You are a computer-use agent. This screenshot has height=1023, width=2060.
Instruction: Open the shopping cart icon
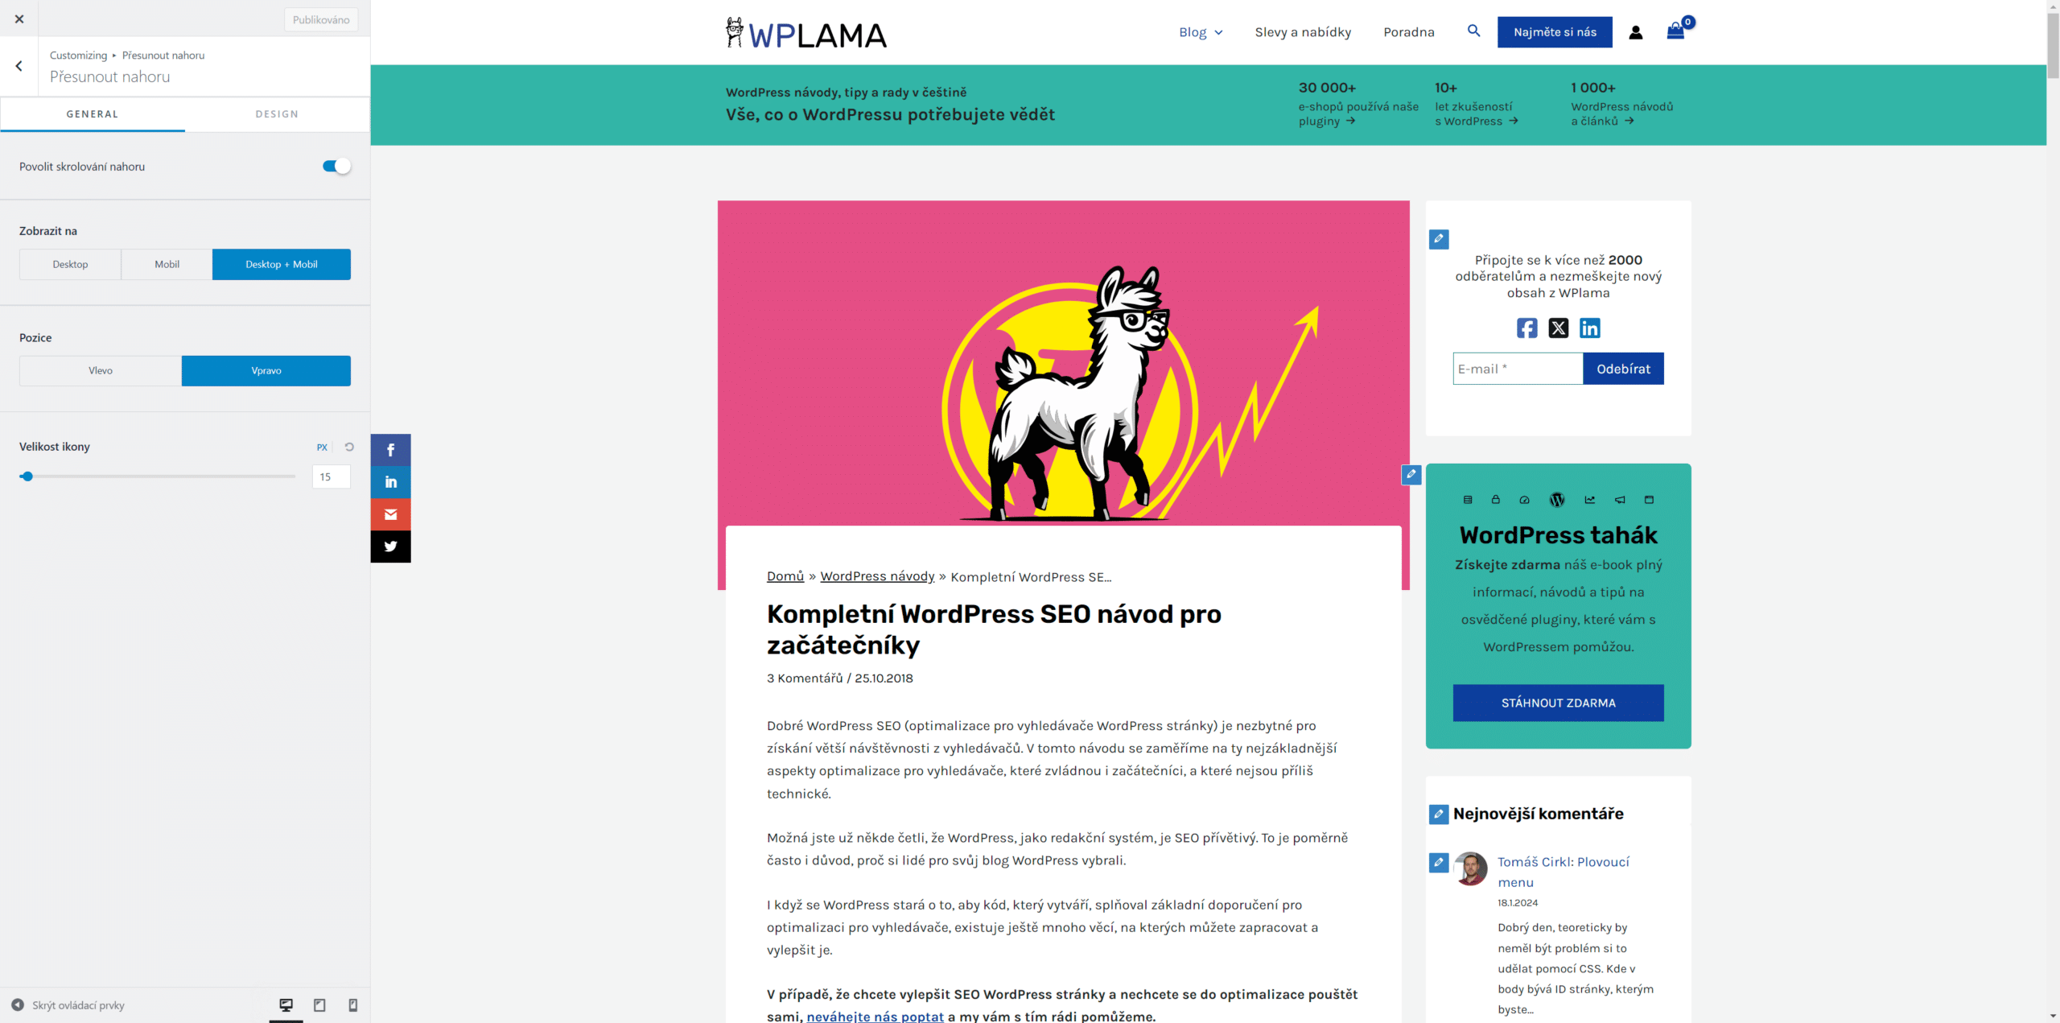1675,31
